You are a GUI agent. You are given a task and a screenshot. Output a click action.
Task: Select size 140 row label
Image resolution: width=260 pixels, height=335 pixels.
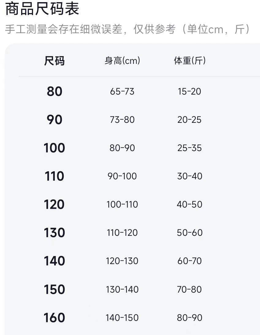tap(55, 261)
